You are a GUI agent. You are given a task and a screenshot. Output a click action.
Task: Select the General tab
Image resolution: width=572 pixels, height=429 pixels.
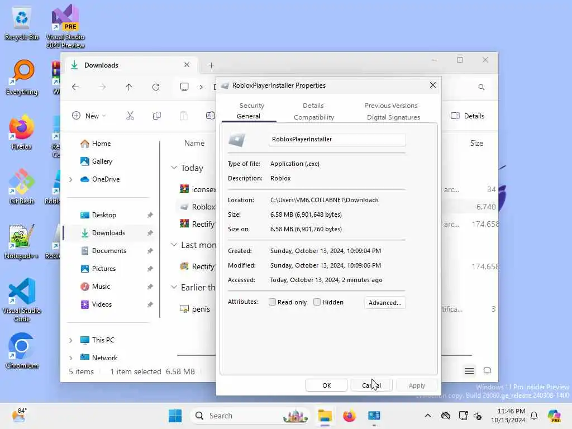[249, 116]
